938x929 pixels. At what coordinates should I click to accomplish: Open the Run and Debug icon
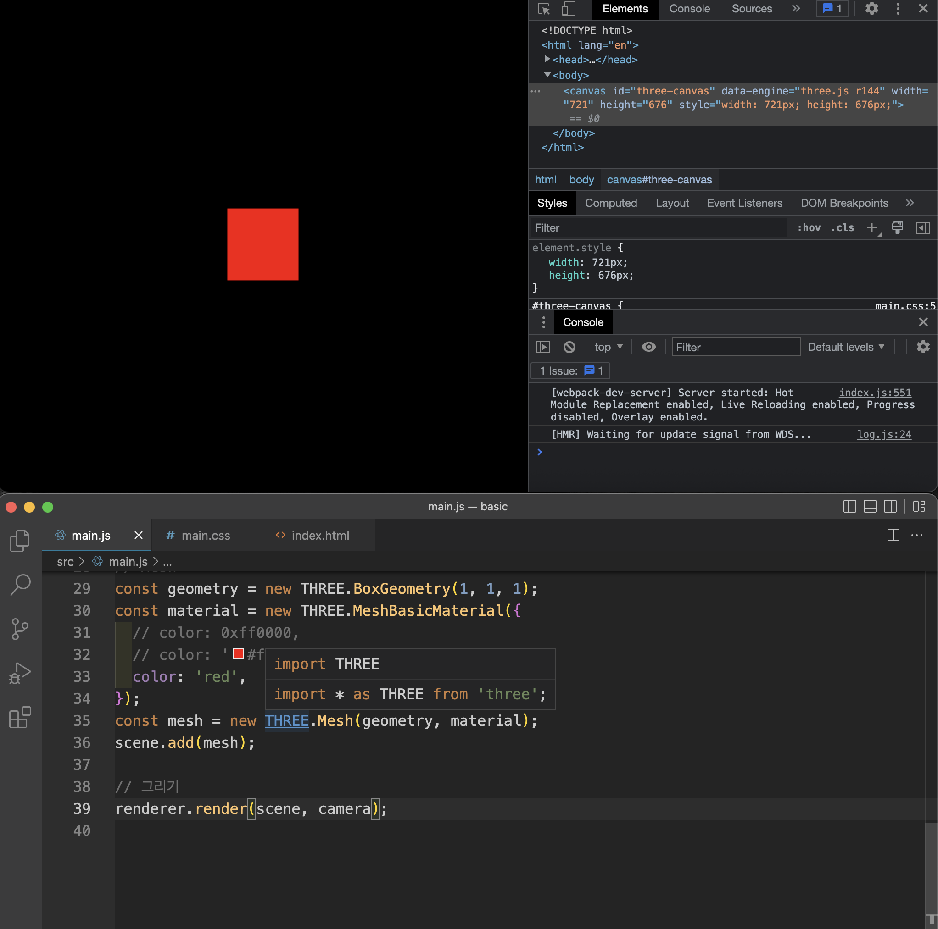20,673
